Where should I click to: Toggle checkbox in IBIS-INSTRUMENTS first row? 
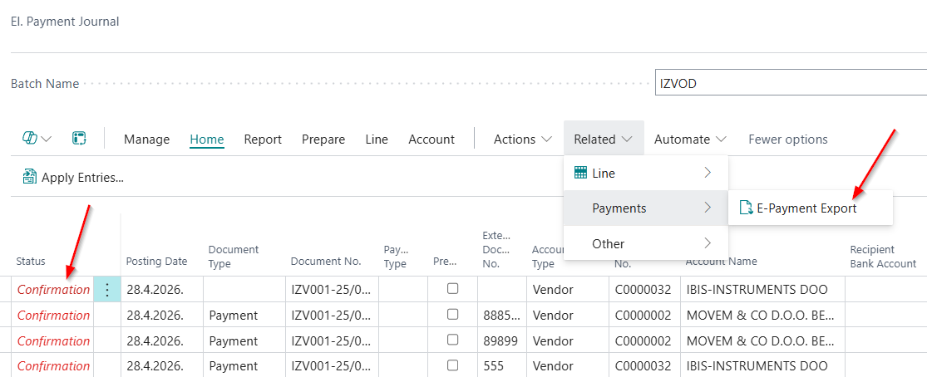(x=452, y=289)
